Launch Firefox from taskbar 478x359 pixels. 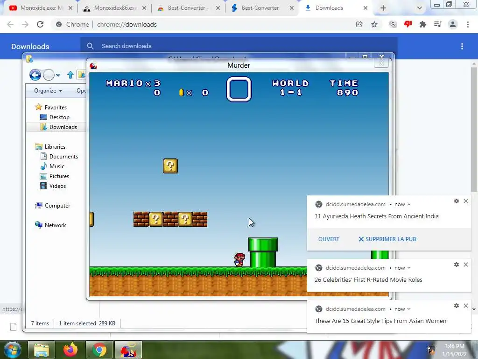click(70, 350)
